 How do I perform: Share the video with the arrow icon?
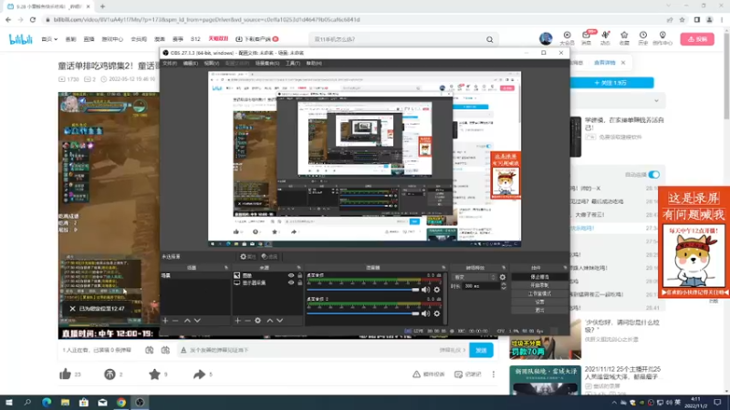coord(199,374)
